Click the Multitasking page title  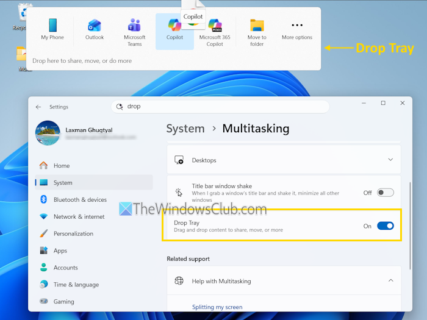[256, 129]
